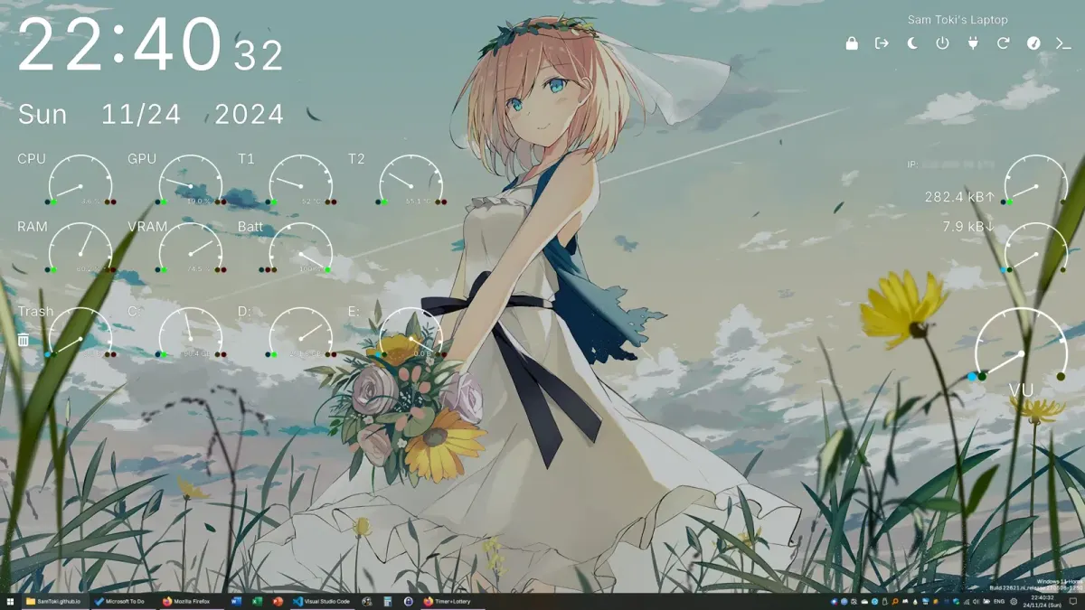Click the VRAM usage gauge
Image resolution: width=1085 pixels, height=610 pixels.
pyautogui.click(x=191, y=249)
